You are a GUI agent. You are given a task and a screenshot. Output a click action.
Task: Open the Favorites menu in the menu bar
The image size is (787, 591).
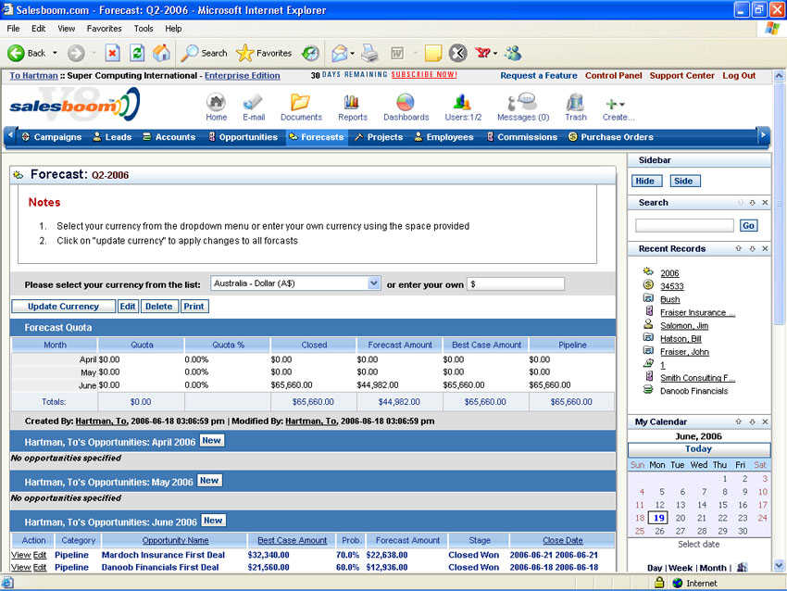[104, 29]
